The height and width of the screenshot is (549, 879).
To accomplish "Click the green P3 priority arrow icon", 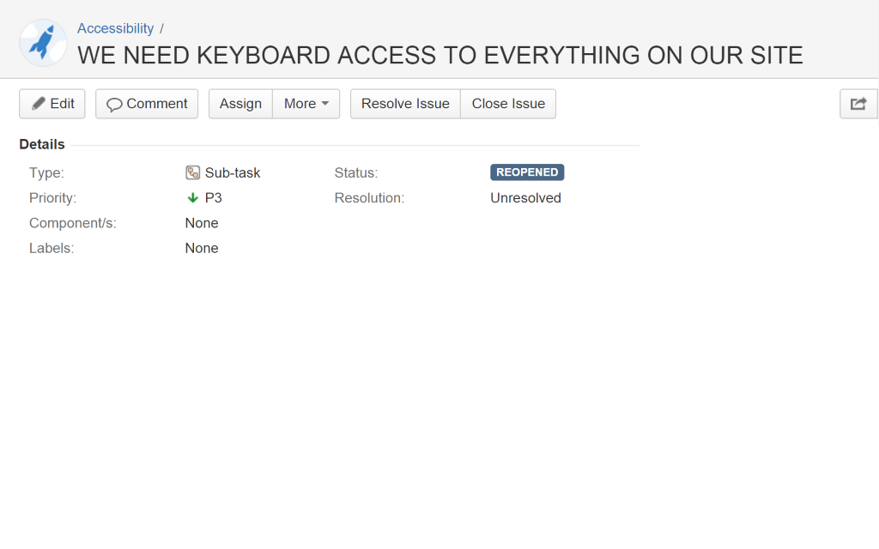I will click(x=193, y=198).
